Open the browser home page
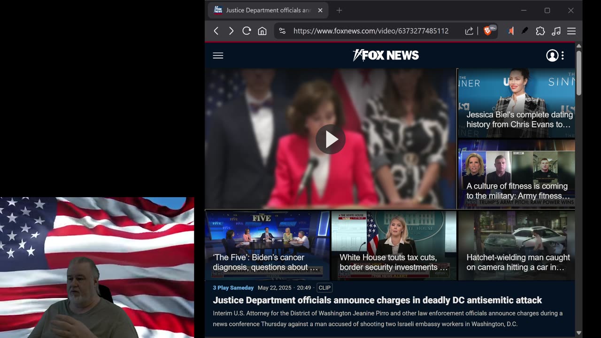Image resolution: width=601 pixels, height=338 pixels. (262, 31)
